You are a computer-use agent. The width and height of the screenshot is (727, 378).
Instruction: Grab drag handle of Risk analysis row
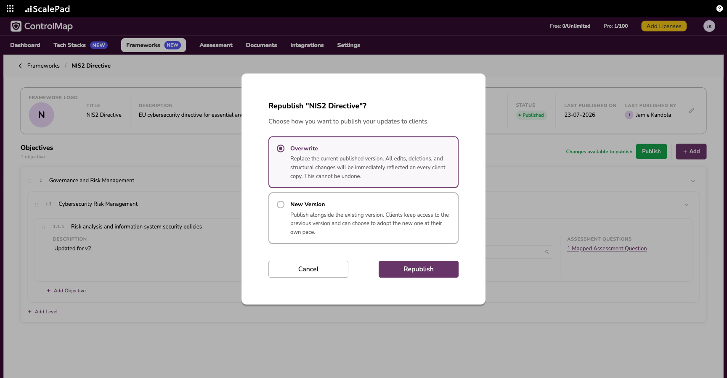pos(43,227)
